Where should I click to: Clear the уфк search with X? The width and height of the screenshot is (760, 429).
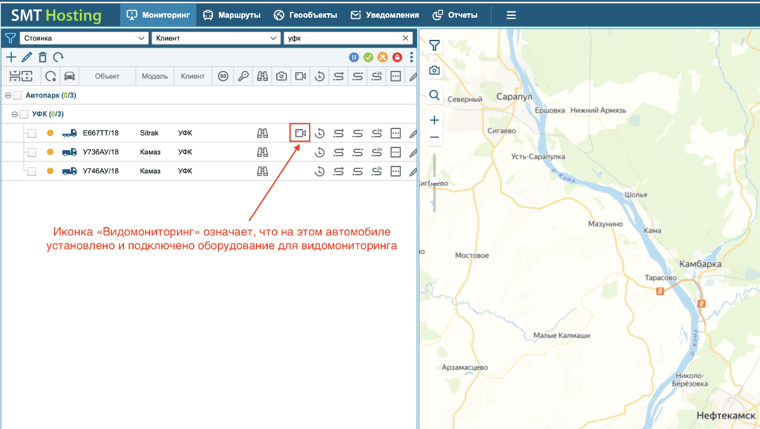[x=406, y=38]
